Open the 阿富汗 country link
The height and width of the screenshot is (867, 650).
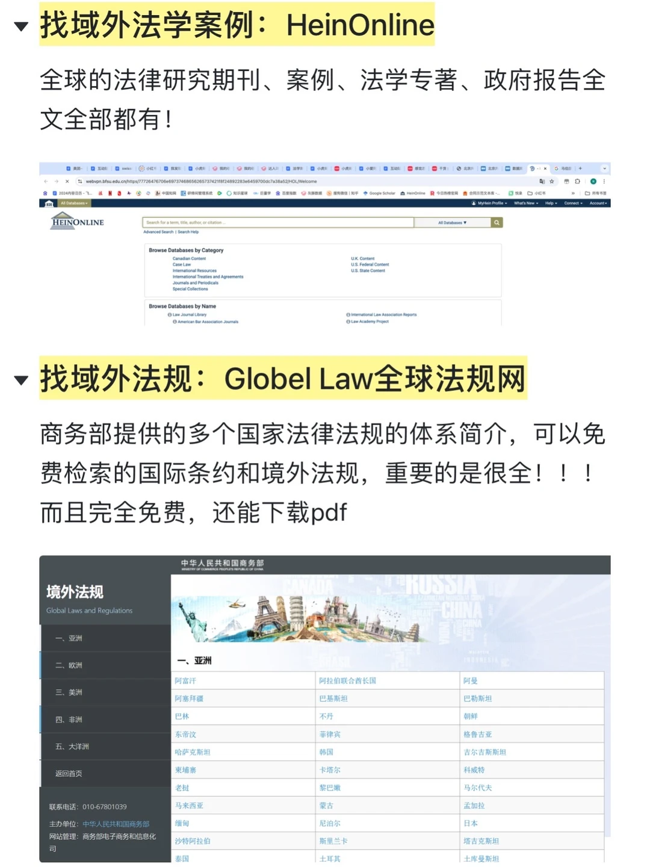pos(185,681)
